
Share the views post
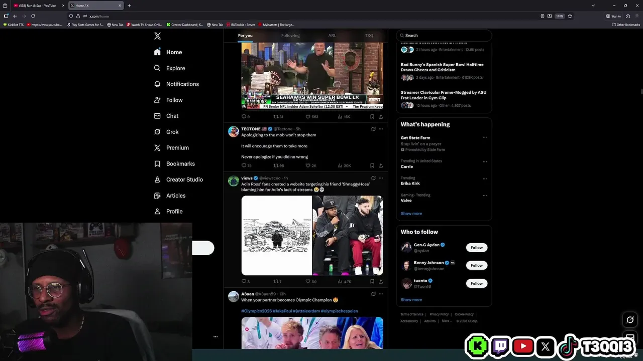(x=381, y=282)
